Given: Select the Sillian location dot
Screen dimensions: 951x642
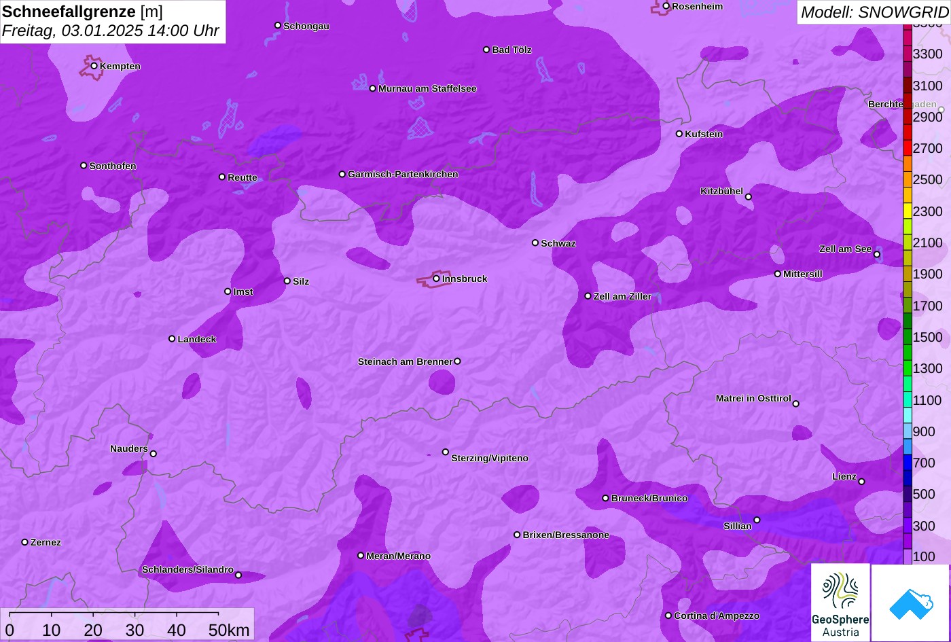Looking at the screenshot, I should [757, 520].
